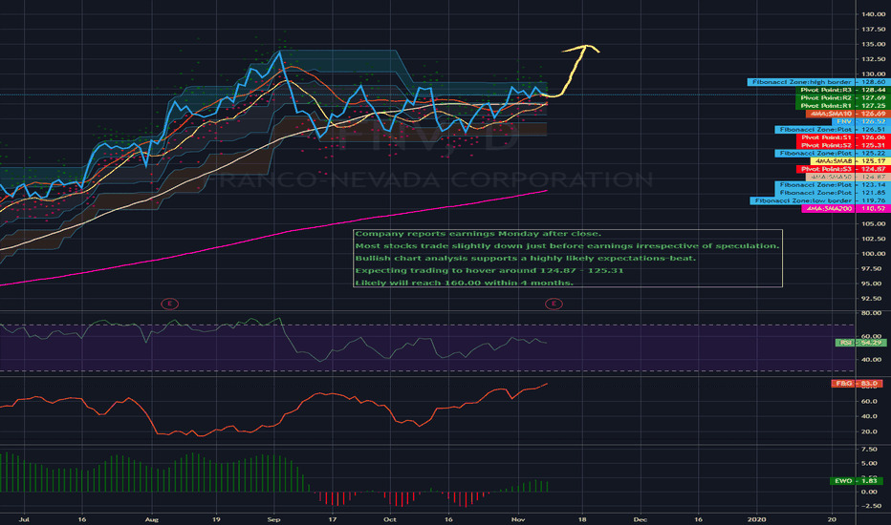Click the Jul date on time axis
Image resolution: width=891 pixels, height=525 pixels.
pos(24,519)
